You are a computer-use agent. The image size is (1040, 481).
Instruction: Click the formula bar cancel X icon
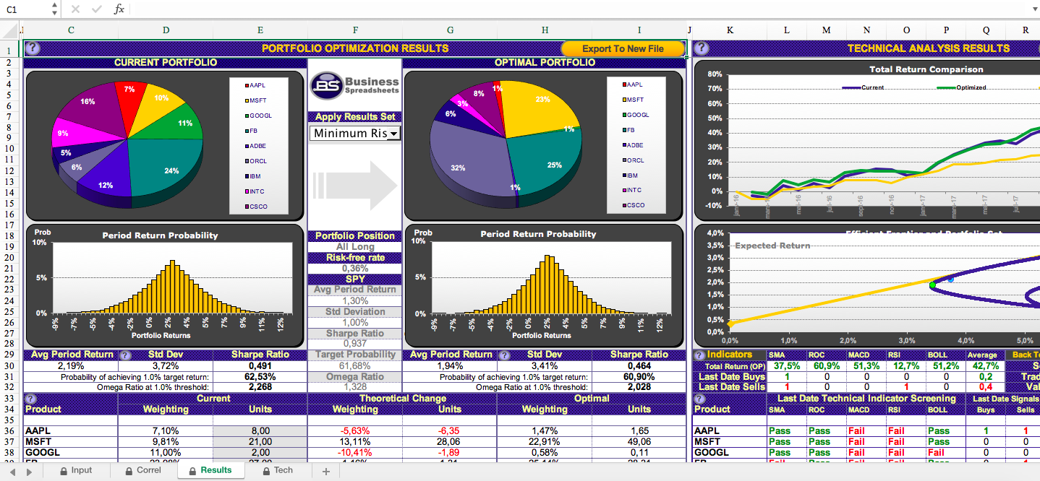pyautogui.click(x=76, y=9)
